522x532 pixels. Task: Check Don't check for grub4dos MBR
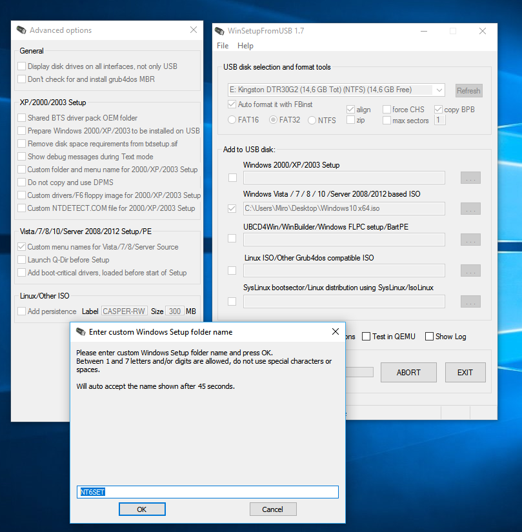21,79
